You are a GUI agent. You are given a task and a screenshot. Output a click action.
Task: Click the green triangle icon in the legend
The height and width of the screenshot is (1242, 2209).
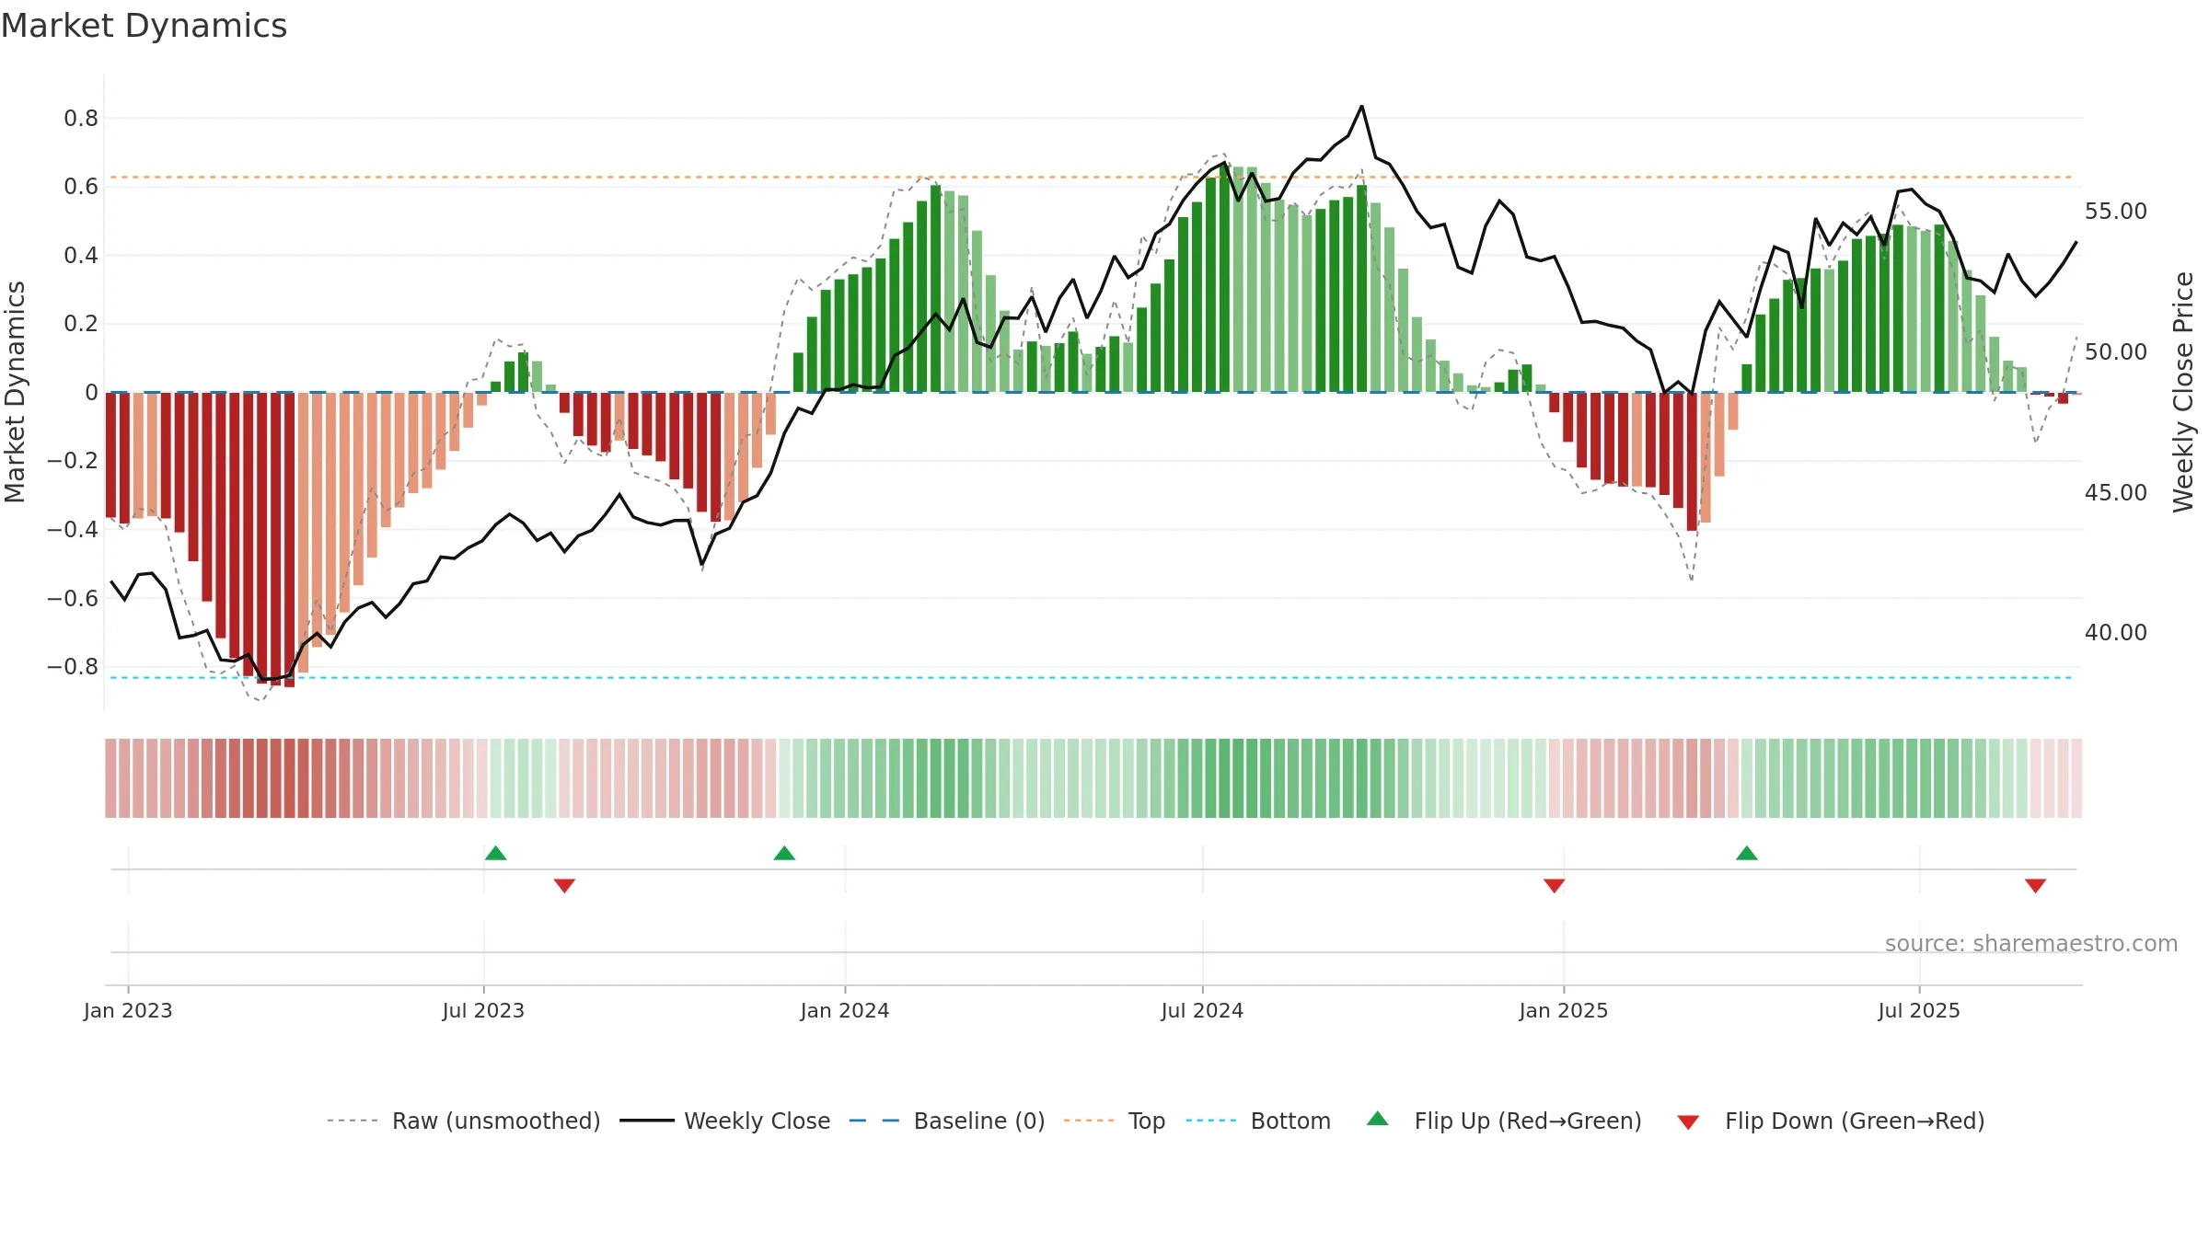(x=1377, y=1119)
